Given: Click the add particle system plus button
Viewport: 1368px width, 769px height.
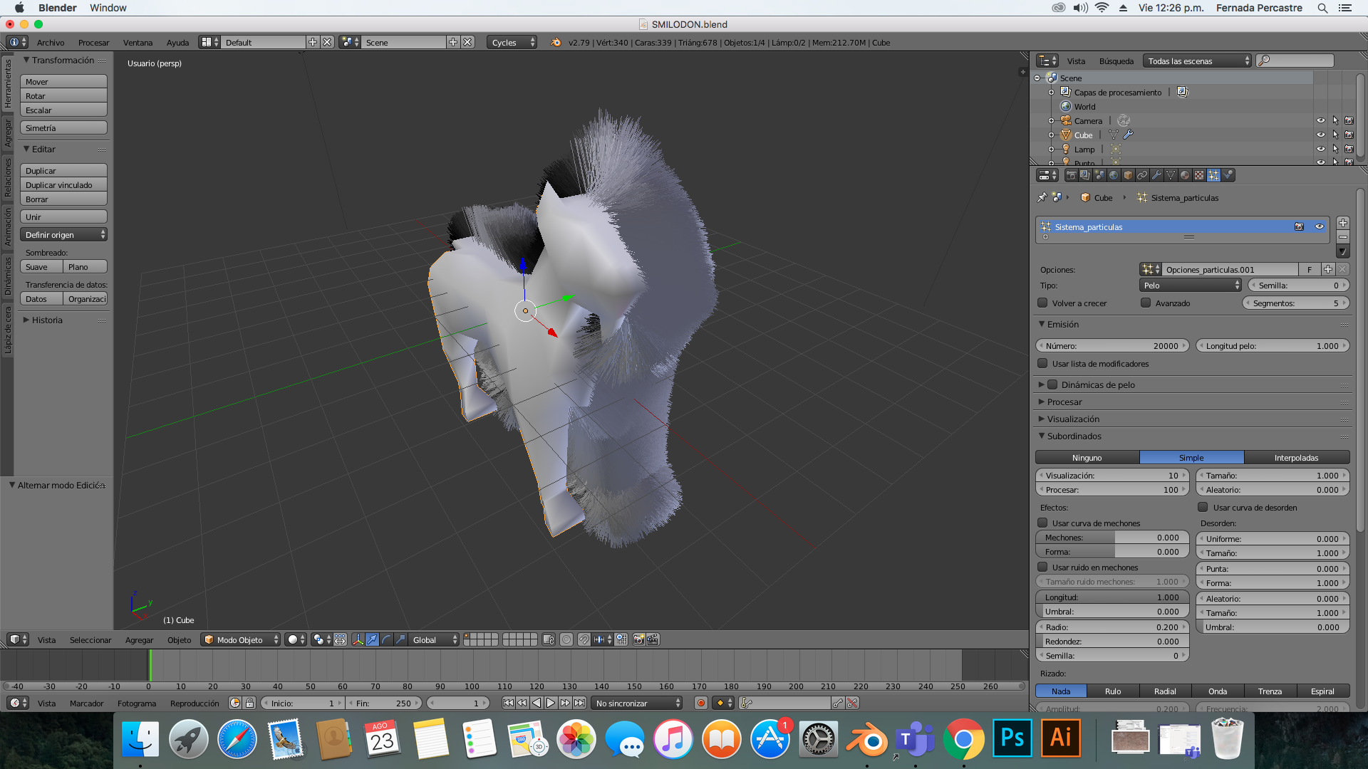Looking at the screenshot, I should pos(1343,223).
